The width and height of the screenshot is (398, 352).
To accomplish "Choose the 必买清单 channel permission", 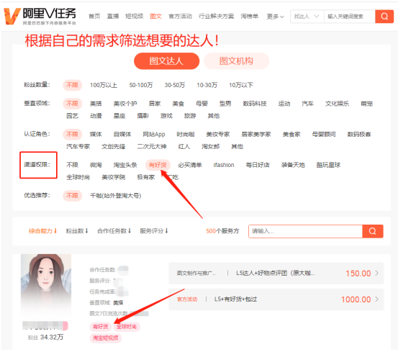I will click(x=190, y=165).
